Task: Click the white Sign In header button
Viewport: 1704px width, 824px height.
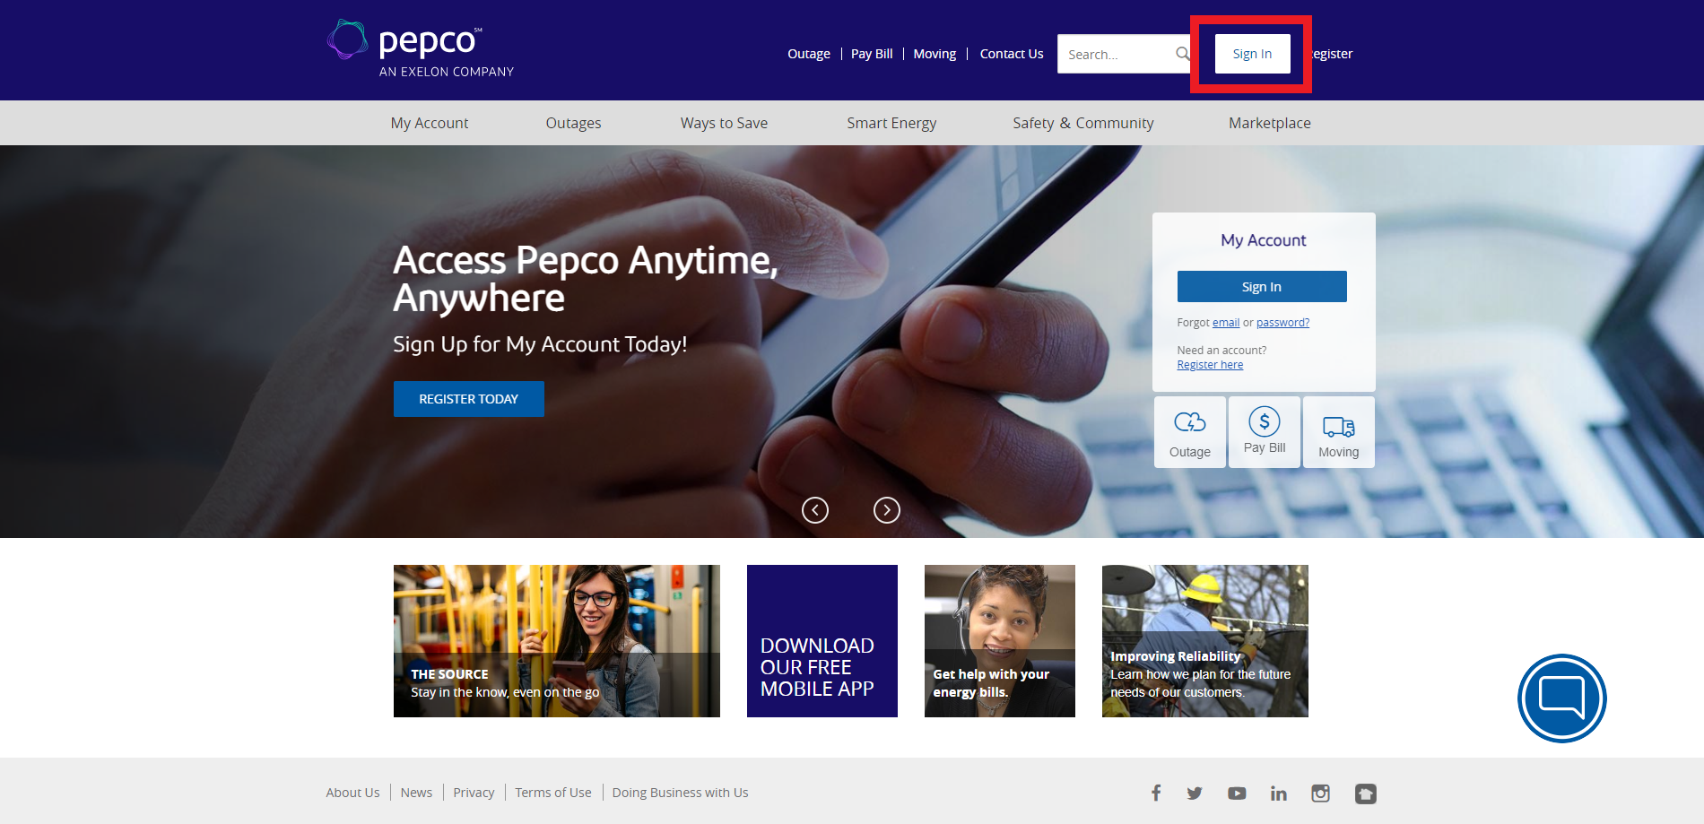Action: [x=1252, y=54]
